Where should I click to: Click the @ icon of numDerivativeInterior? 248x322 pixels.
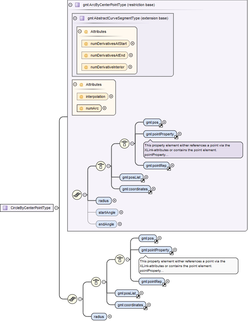86,67
